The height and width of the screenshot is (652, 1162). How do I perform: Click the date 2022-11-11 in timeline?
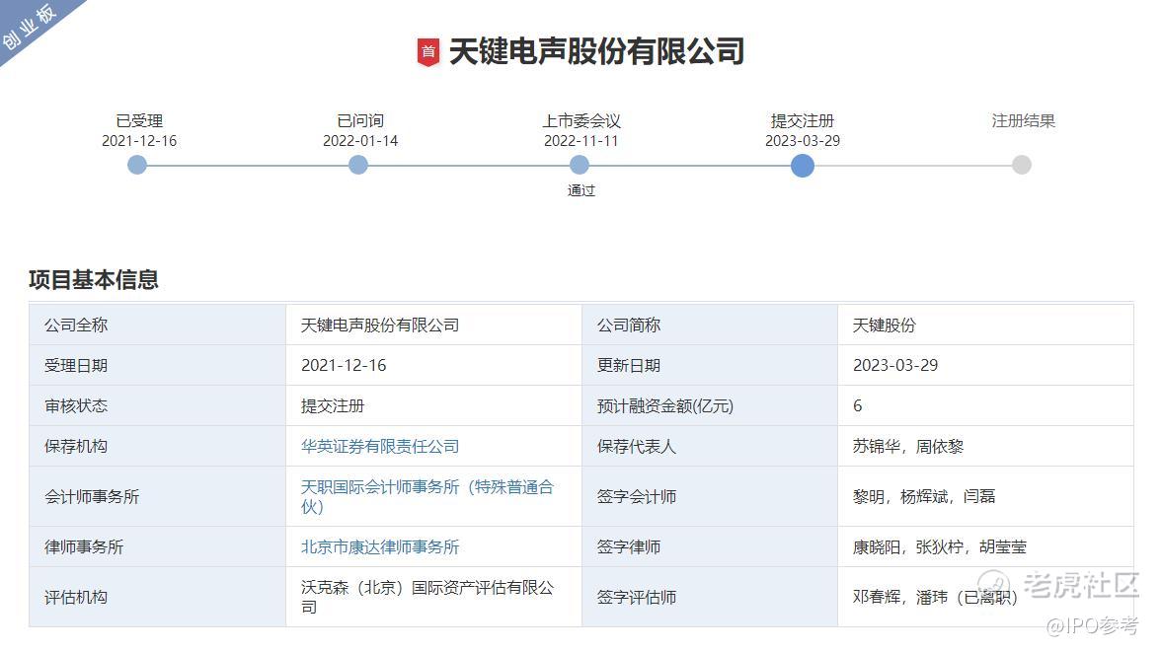click(581, 141)
